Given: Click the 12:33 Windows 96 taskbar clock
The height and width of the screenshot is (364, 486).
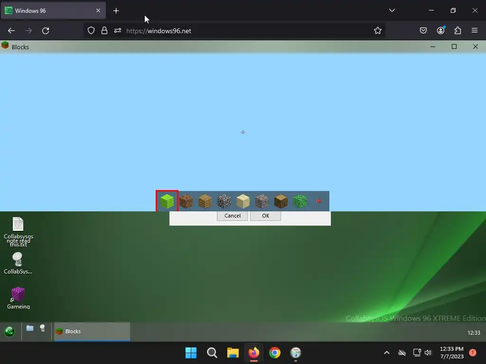Looking at the screenshot, I should pos(474,333).
